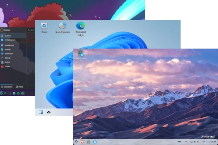Click the blue start button on the Windows-like taskbar

(x=41, y=112)
